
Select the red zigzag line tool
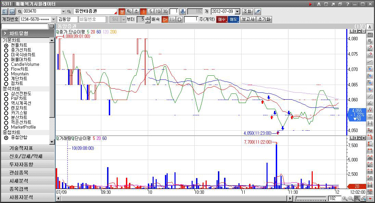click(x=370, y=110)
